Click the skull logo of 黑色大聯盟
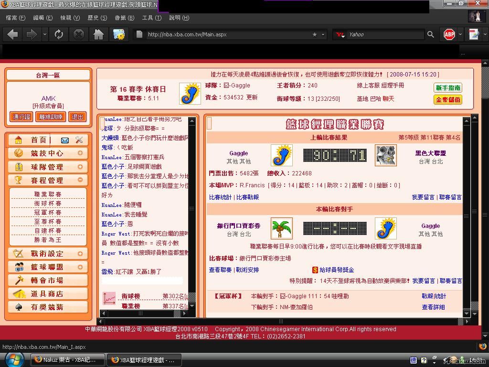 tap(385, 155)
